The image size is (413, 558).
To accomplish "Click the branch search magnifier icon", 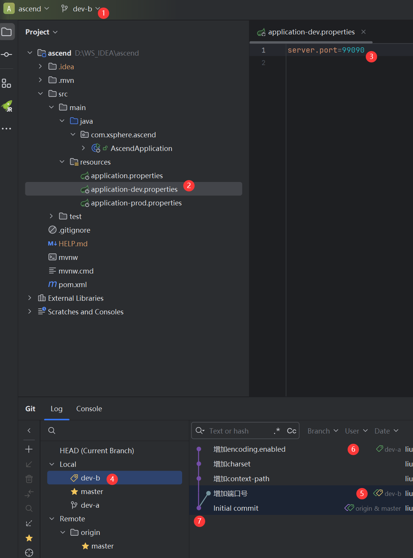I will click(52, 431).
